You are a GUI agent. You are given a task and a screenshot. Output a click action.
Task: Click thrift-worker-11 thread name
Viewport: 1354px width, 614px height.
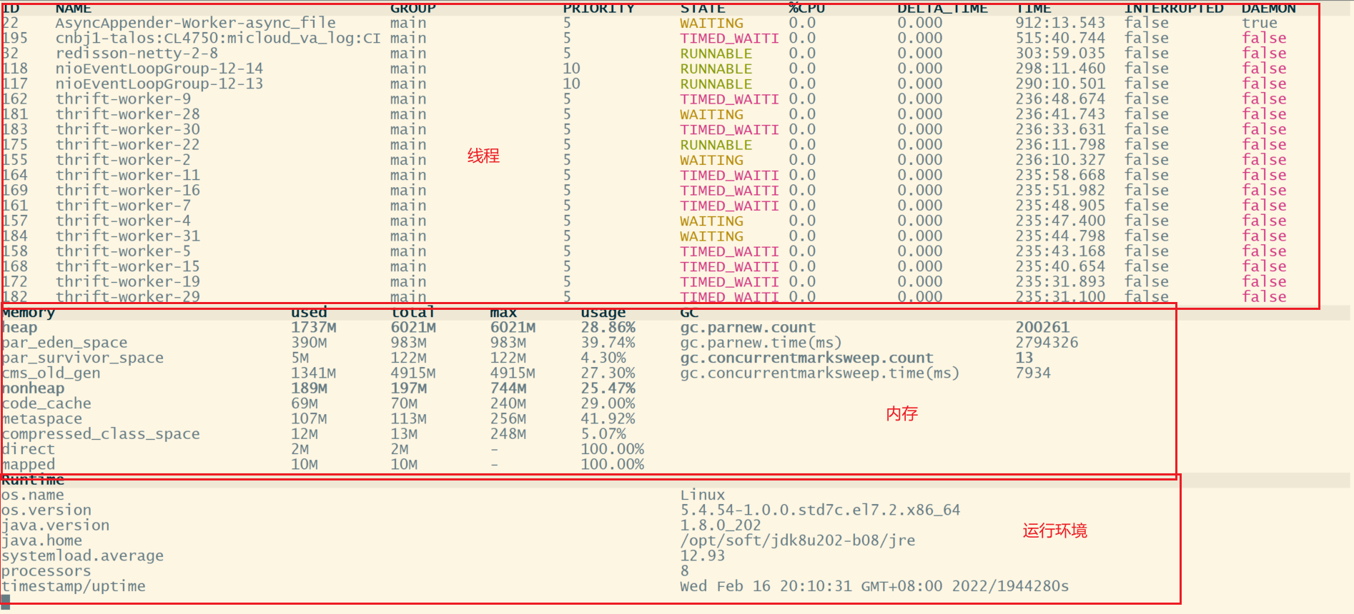coord(128,175)
